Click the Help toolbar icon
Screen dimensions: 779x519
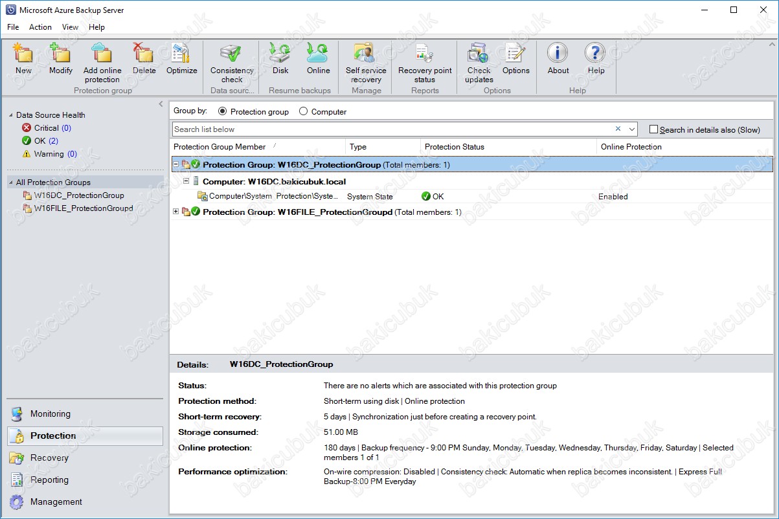[x=596, y=53]
